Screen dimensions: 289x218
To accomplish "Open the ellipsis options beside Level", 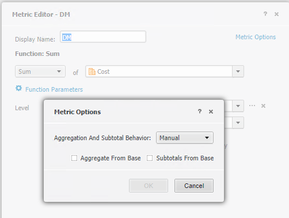I will (252, 106).
